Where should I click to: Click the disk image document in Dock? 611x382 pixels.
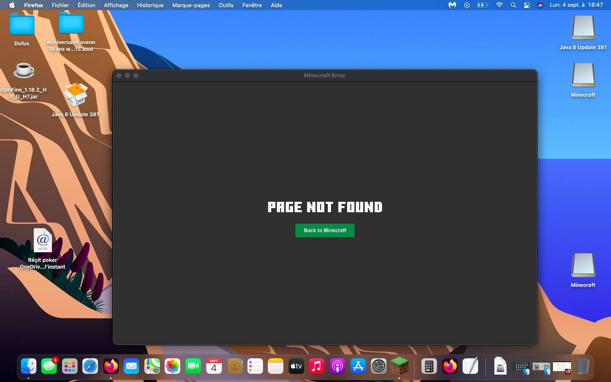(500, 366)
